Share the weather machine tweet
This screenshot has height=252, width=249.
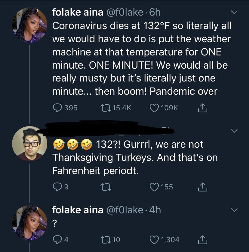(x=202, y=108)
